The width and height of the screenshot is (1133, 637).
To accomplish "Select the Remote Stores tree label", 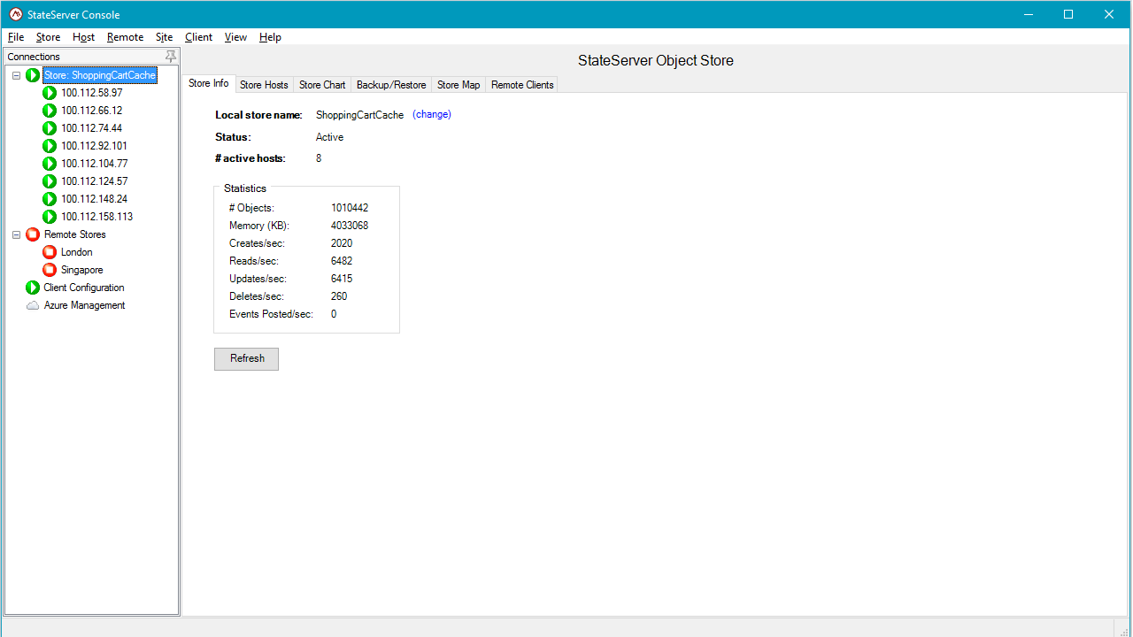I will pos(75,234).
